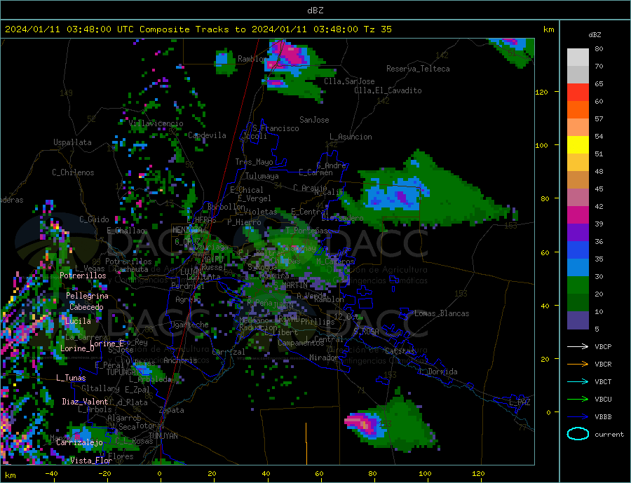Screen dimensions: 631x483
Task: Click the 'Zapata' map label
Action: [172, 410]
